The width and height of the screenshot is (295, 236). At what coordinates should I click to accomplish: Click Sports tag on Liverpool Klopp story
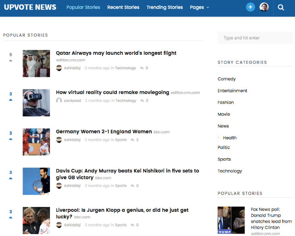coord(121,225)
